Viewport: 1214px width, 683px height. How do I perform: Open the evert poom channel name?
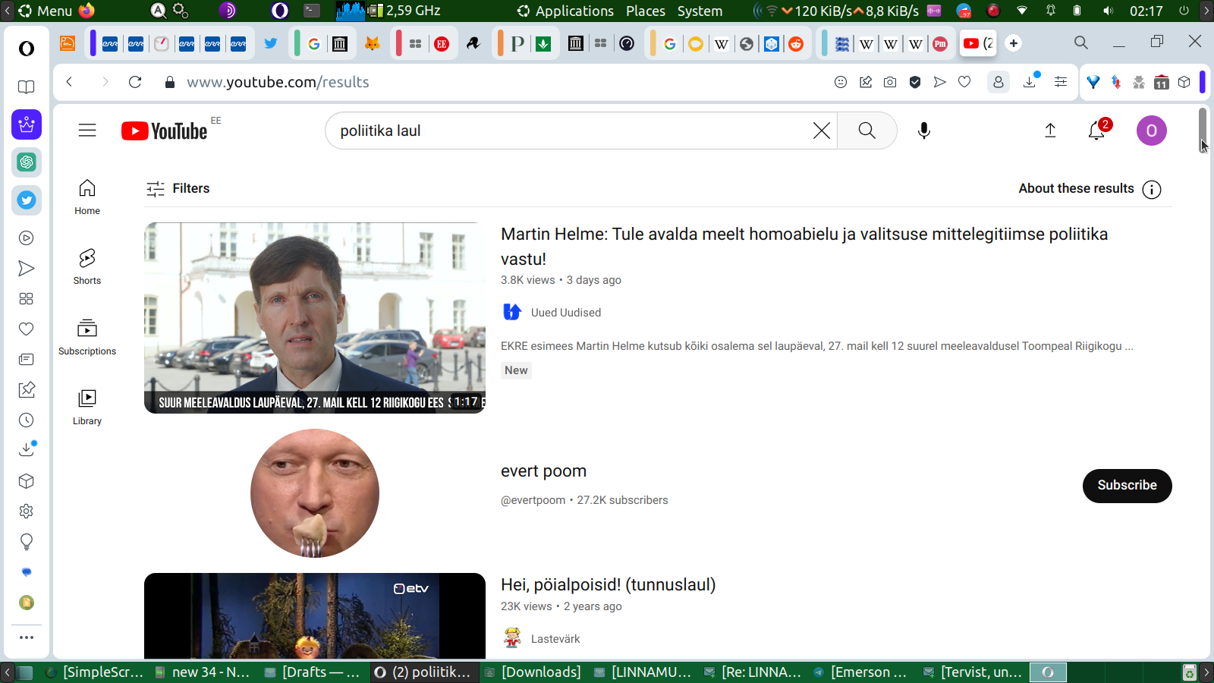(543, 471)
